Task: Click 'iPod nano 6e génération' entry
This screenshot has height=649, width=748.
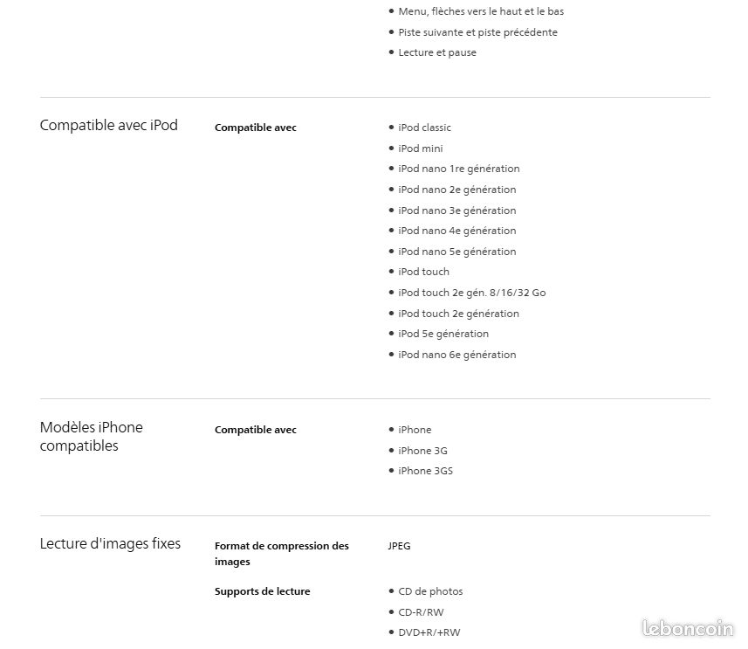Action: (457, 355)
